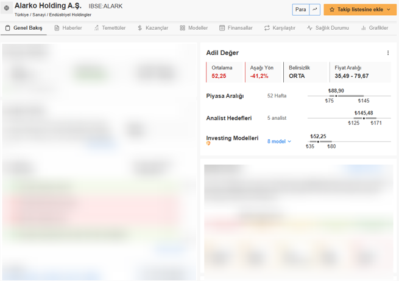Click the clipboard icon on Genel Bakış
The width and height of the screenshot is (399, 281).
(8, 28)
